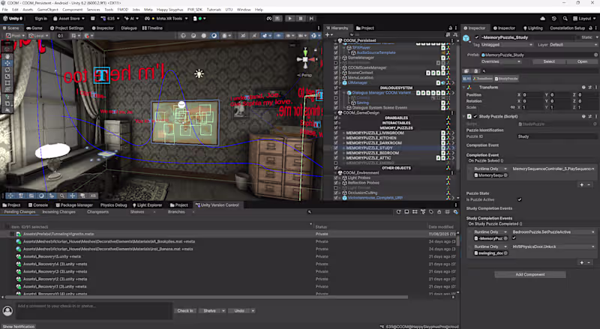This screenshot has width=600, height=329.
Task: Open the Layer Default dropdown
Action: (573, 45)
